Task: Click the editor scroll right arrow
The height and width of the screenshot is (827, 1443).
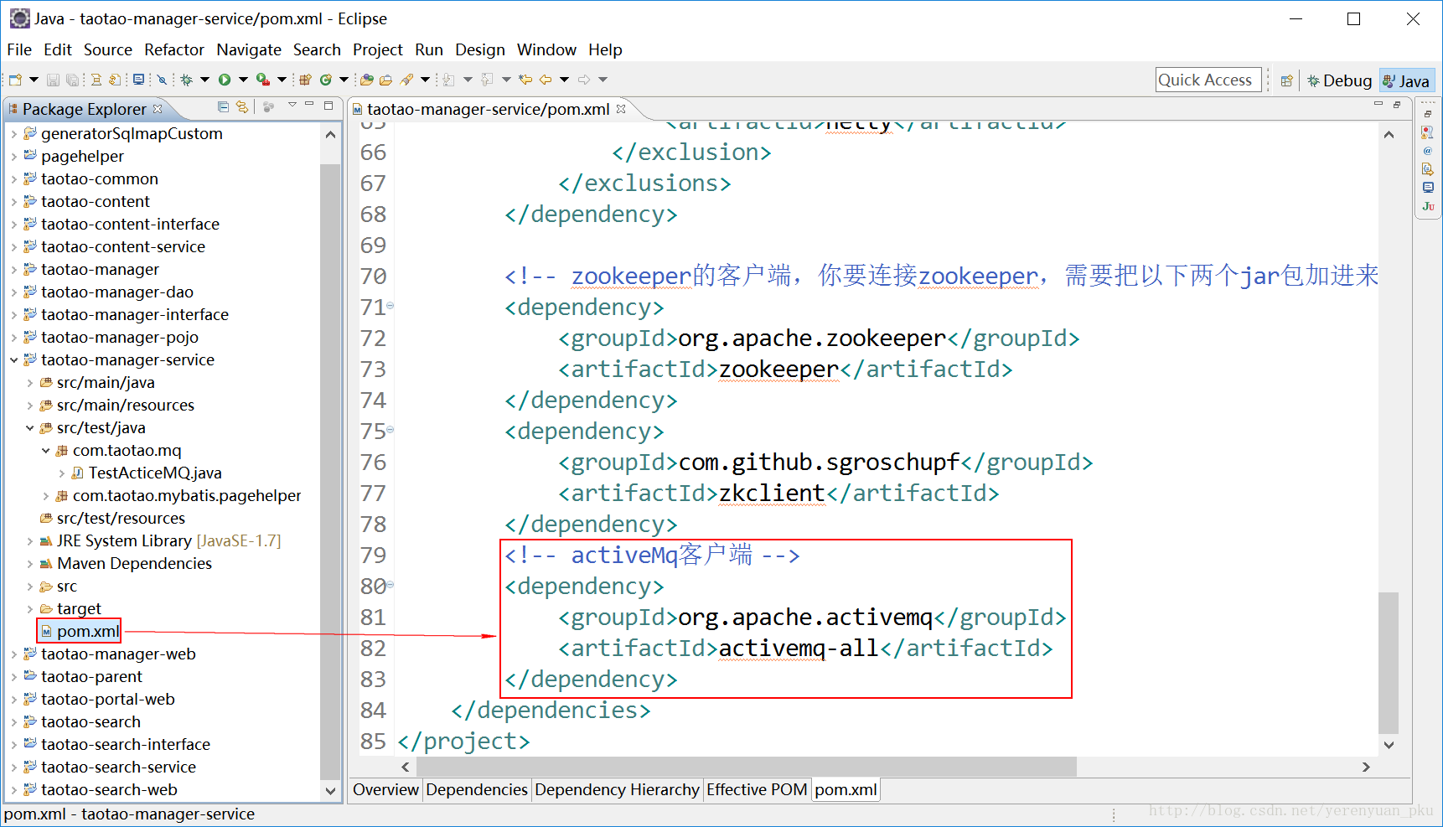Action: (x=1366, y=767)
